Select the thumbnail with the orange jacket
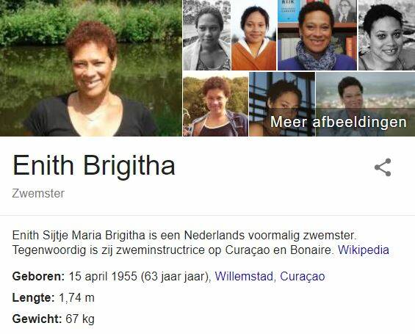This screenshot has width=415, height=334. coord(254,35)
